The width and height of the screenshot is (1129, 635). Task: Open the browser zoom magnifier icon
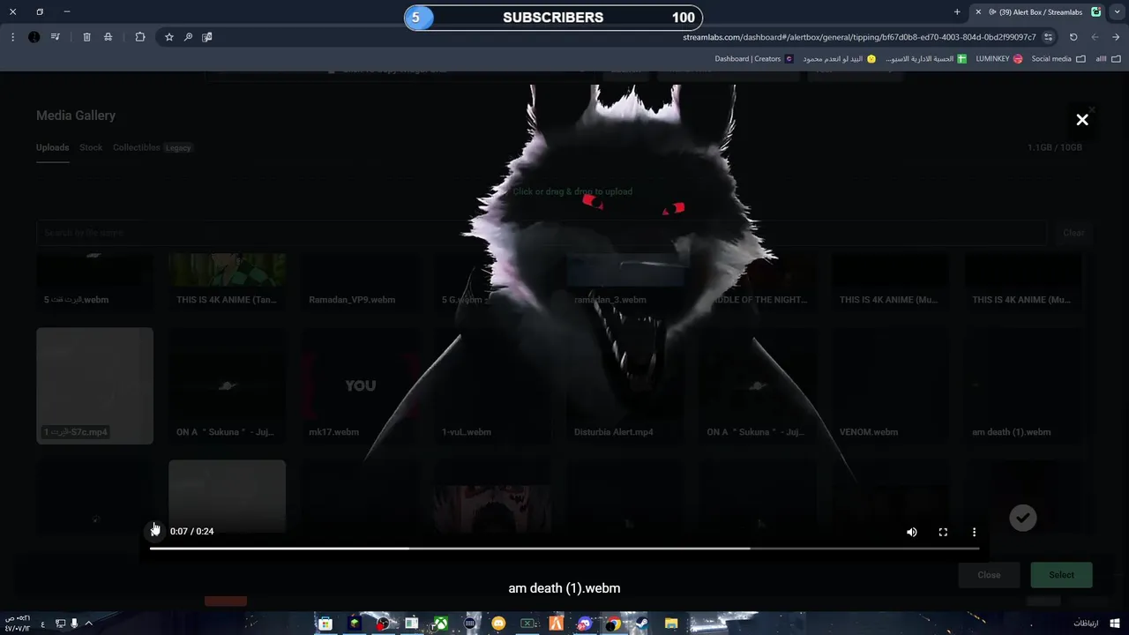click(x=188, y=37)
